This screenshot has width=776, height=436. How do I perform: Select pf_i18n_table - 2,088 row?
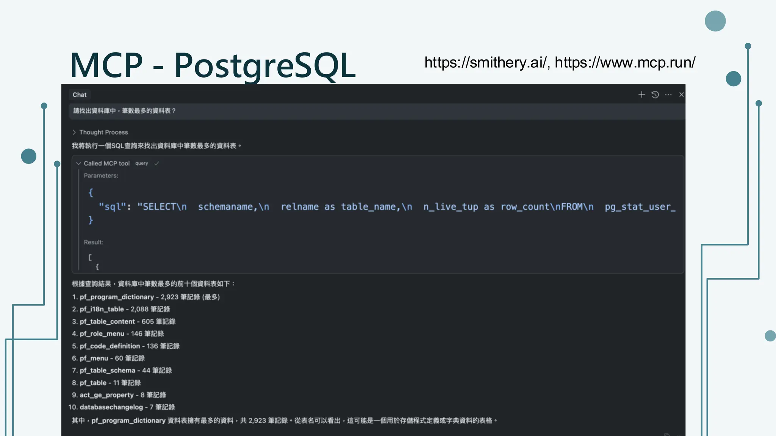click(x=121, y=309)
